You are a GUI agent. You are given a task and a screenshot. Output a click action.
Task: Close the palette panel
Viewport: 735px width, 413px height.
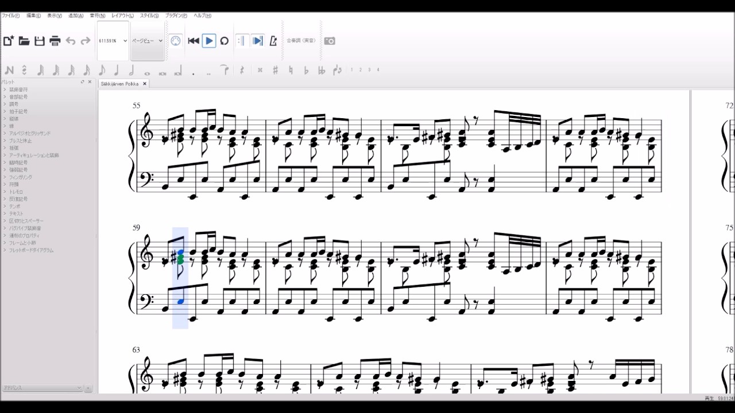coord(90,82)
